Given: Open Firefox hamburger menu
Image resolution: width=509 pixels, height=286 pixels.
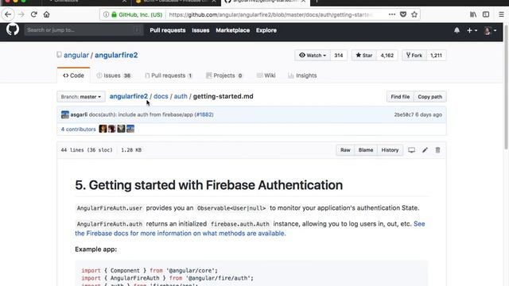Looking at the screenshot, I should (x=501, y=14).
